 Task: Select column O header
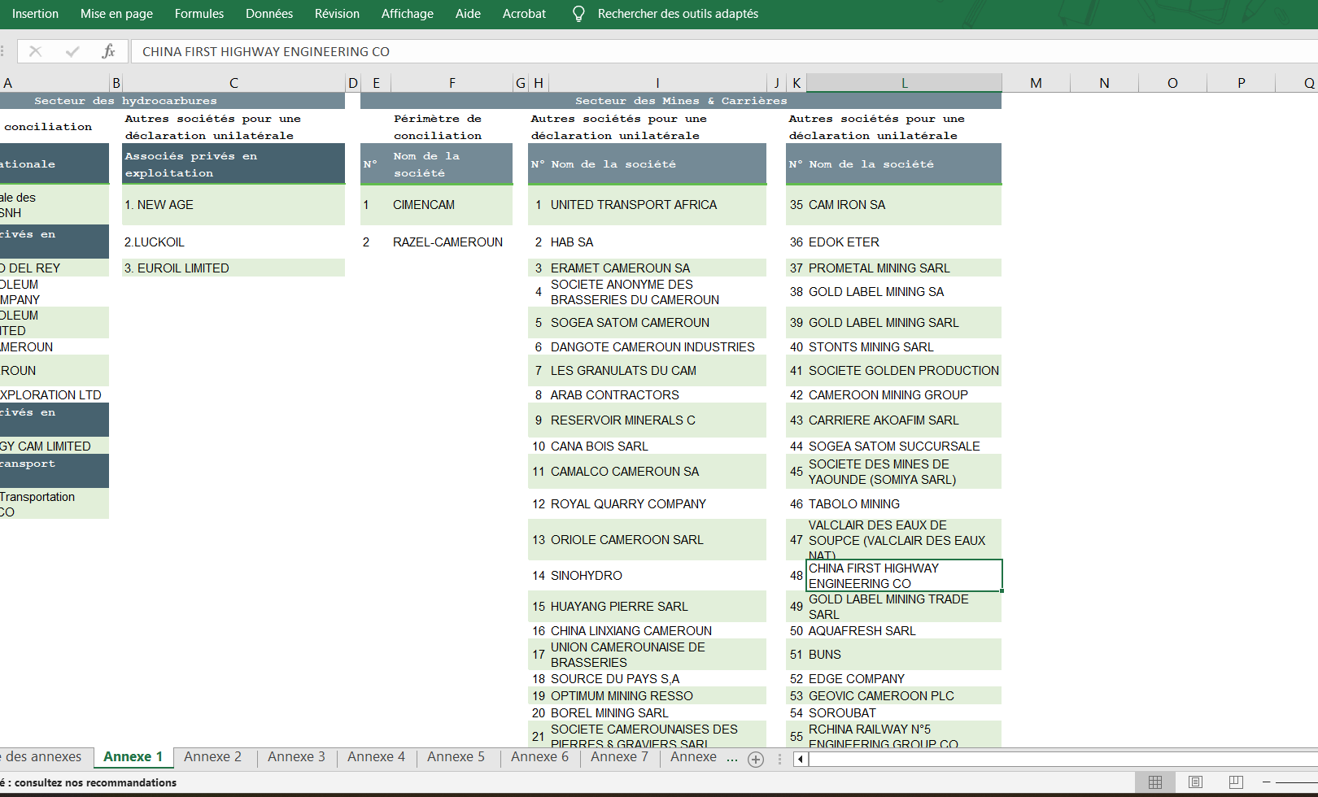point(1172,83)
